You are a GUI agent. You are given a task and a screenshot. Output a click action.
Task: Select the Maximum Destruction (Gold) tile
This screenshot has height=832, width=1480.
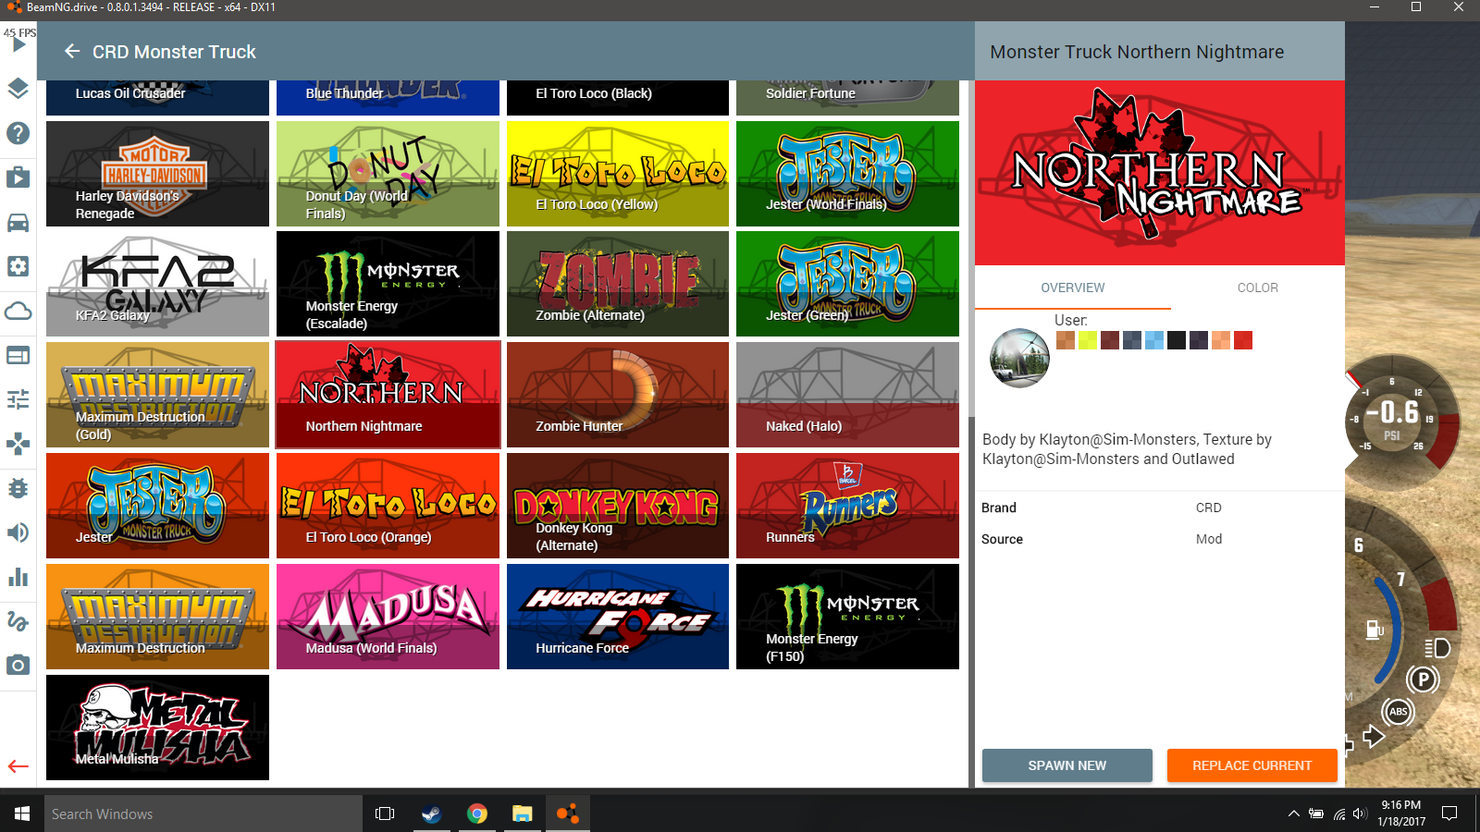point(157,395)
